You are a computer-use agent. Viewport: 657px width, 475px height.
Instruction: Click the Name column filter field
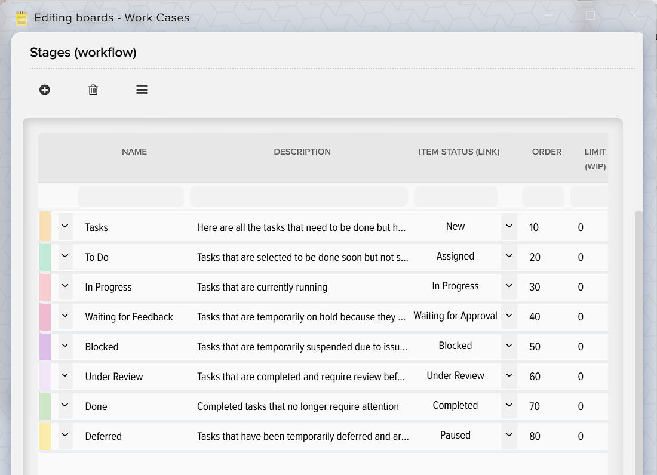click(x=131, y=196)
